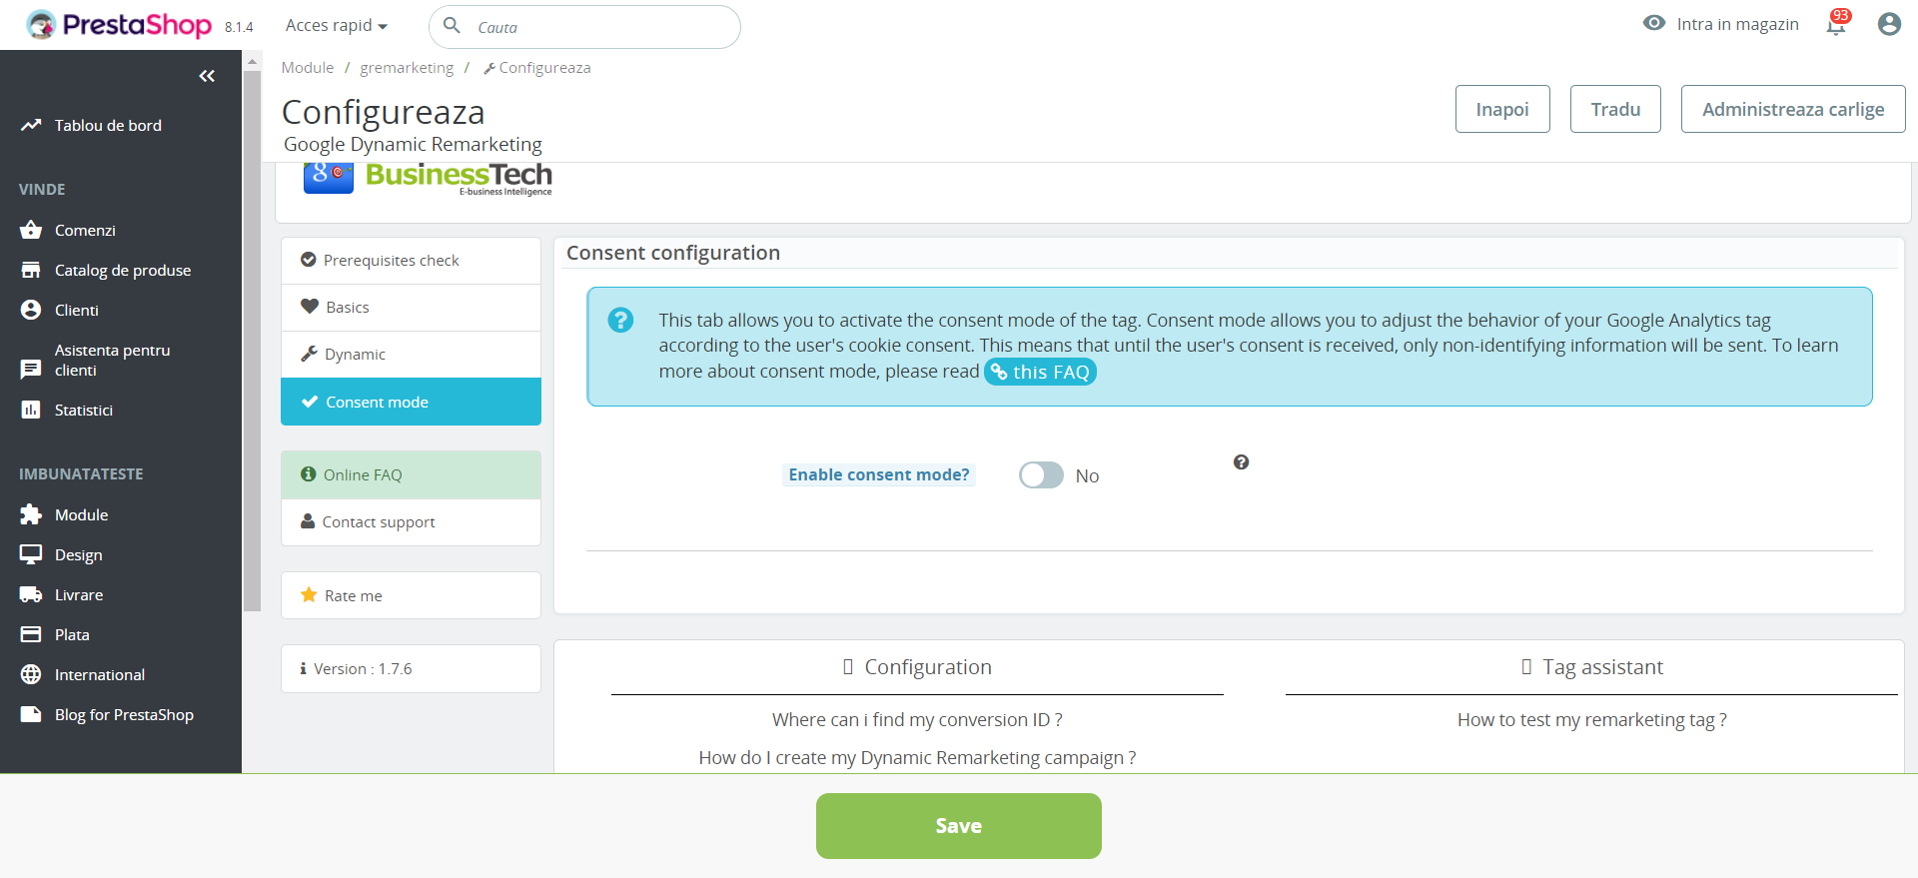Image resolution: width=1918 pixels, height=878 pixels.
Task: Click the PrestaShop logo
Action: tap(120, 25)
